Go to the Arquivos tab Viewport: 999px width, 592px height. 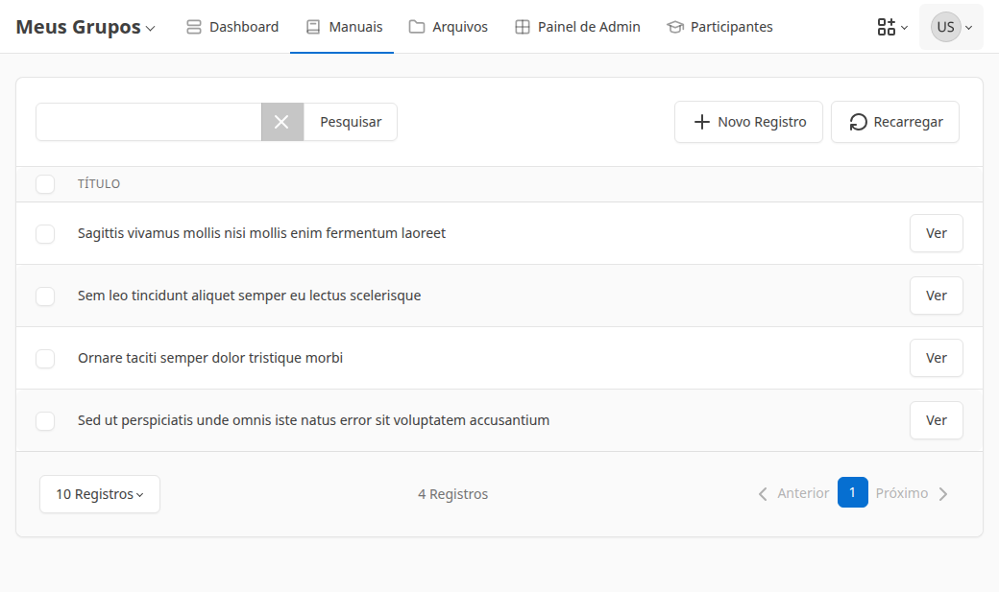[x=449, y=27]
